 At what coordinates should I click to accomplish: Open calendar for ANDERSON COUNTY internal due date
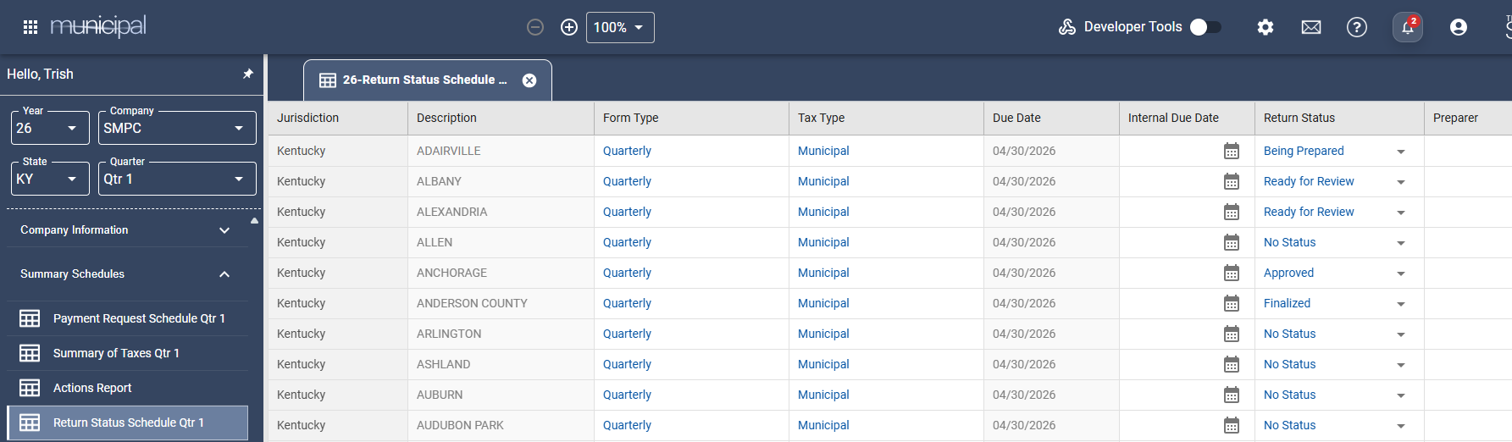(1232, 303)
